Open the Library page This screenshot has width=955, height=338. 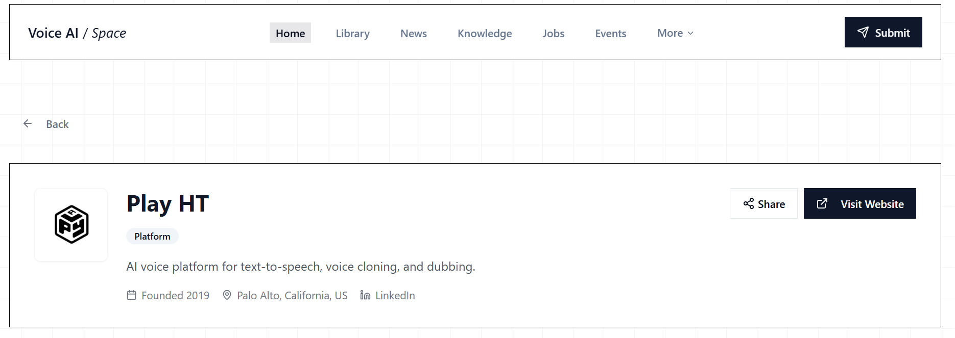(x=352, y=33)
